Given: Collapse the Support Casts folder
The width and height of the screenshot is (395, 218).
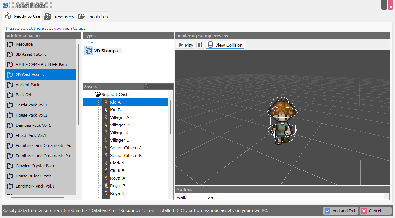Looking at the screenshot, I should (98, 94).
